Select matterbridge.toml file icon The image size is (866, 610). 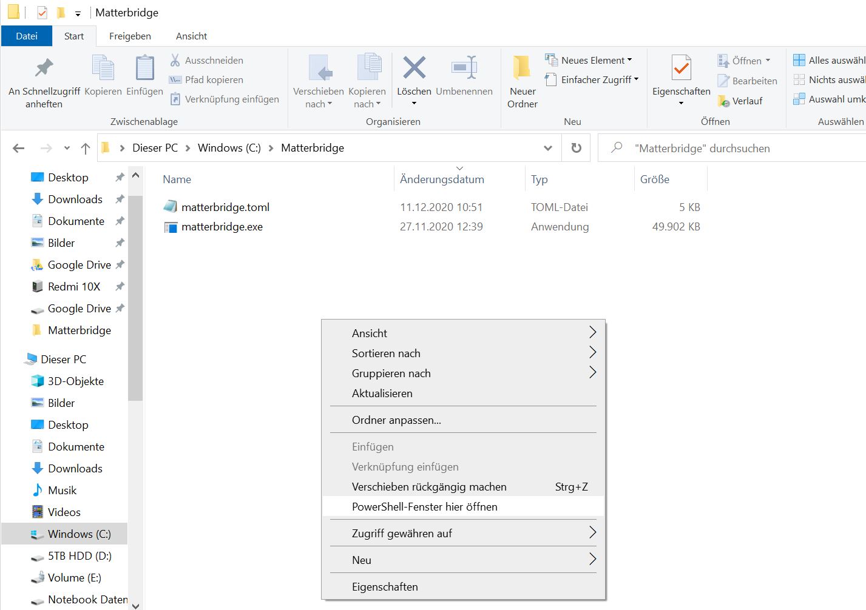(171, 207)
